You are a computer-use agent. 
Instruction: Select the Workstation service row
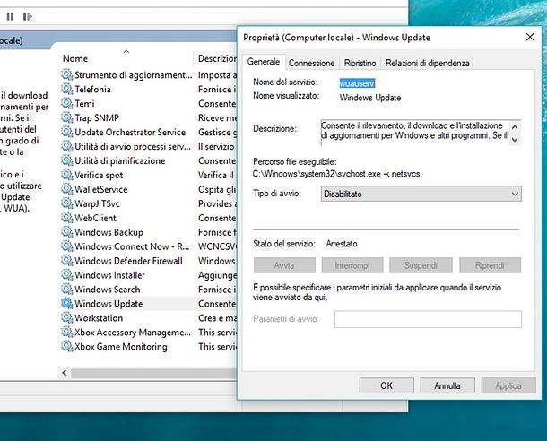[148, 318]
